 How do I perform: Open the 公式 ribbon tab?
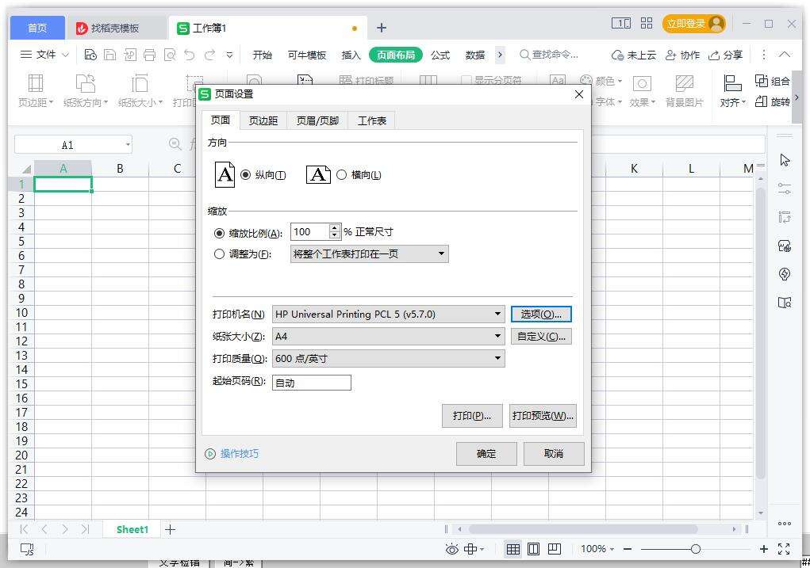point(440,55)
